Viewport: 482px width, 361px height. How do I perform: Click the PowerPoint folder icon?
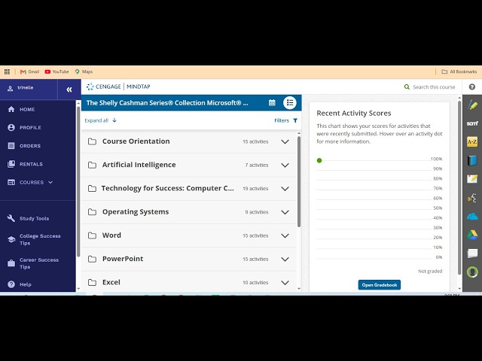click(92, 259)
